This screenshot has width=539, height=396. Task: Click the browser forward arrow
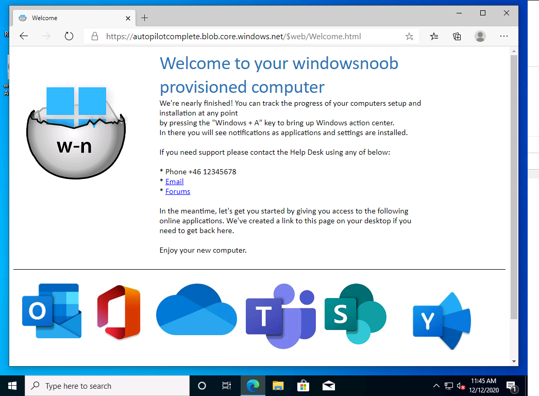point(46,36)
